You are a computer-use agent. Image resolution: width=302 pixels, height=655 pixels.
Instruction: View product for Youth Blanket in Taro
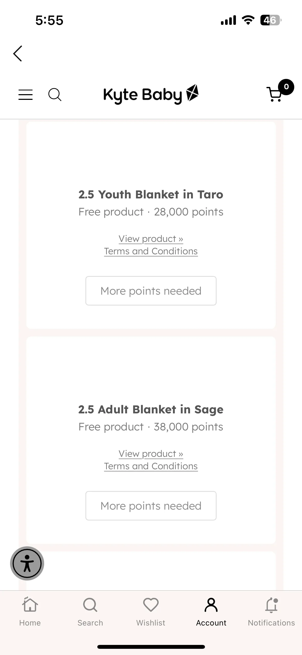tap(151, 239)
